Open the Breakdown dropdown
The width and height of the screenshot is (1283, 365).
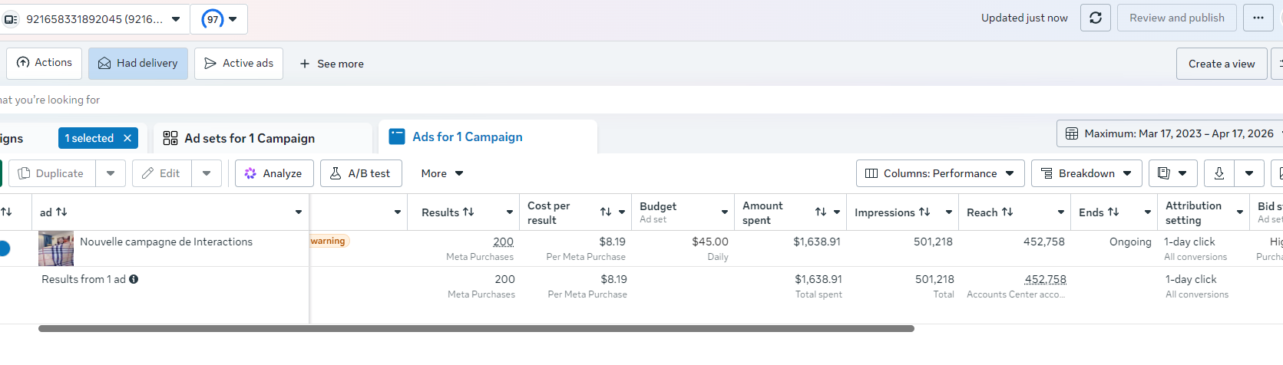[x=1086, y=173]
